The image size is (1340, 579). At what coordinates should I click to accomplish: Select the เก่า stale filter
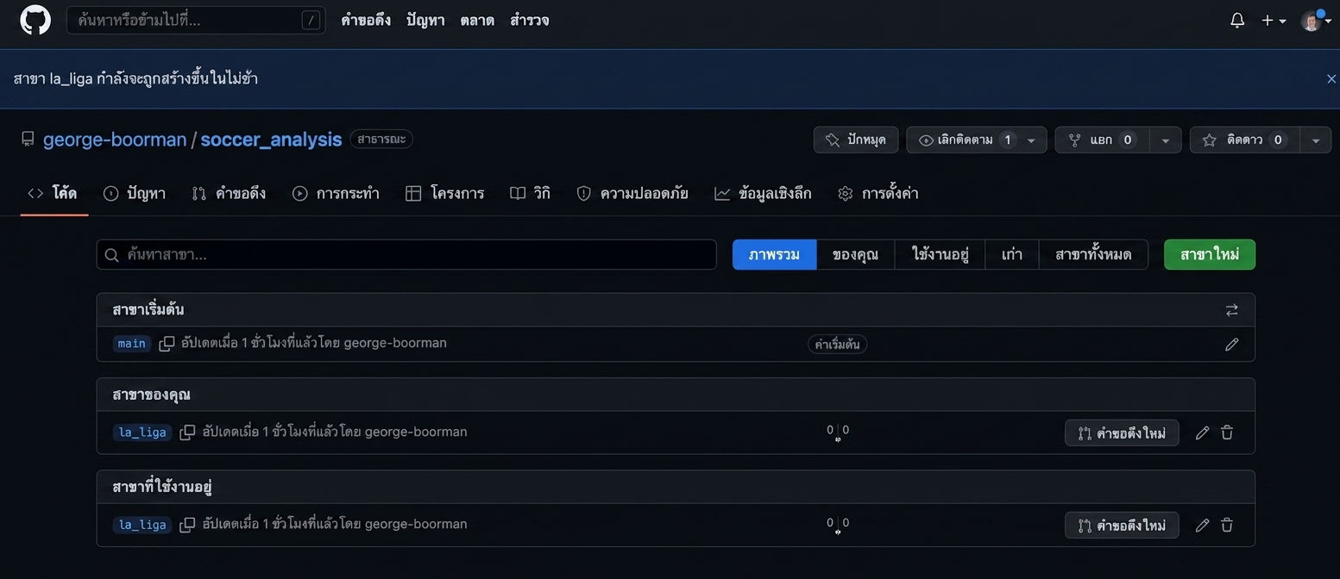1012,254
